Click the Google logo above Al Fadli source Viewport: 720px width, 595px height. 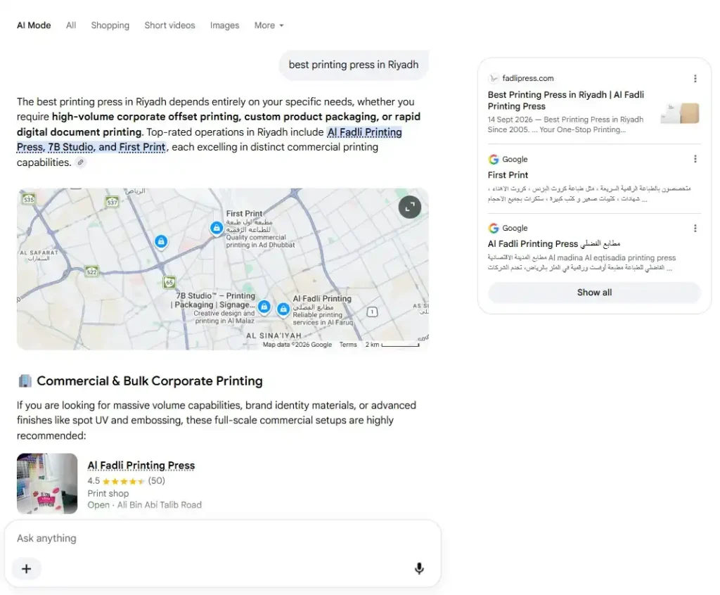493,229
